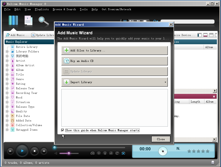The width and height of the screenshot is (221, 167).
Task: Open the Tools menu
Action: (x=84, y=9)
